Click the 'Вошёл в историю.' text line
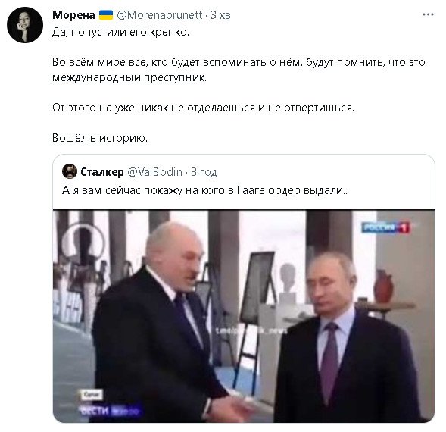Screen dimensions: 446x432 [x=100, y=138]
